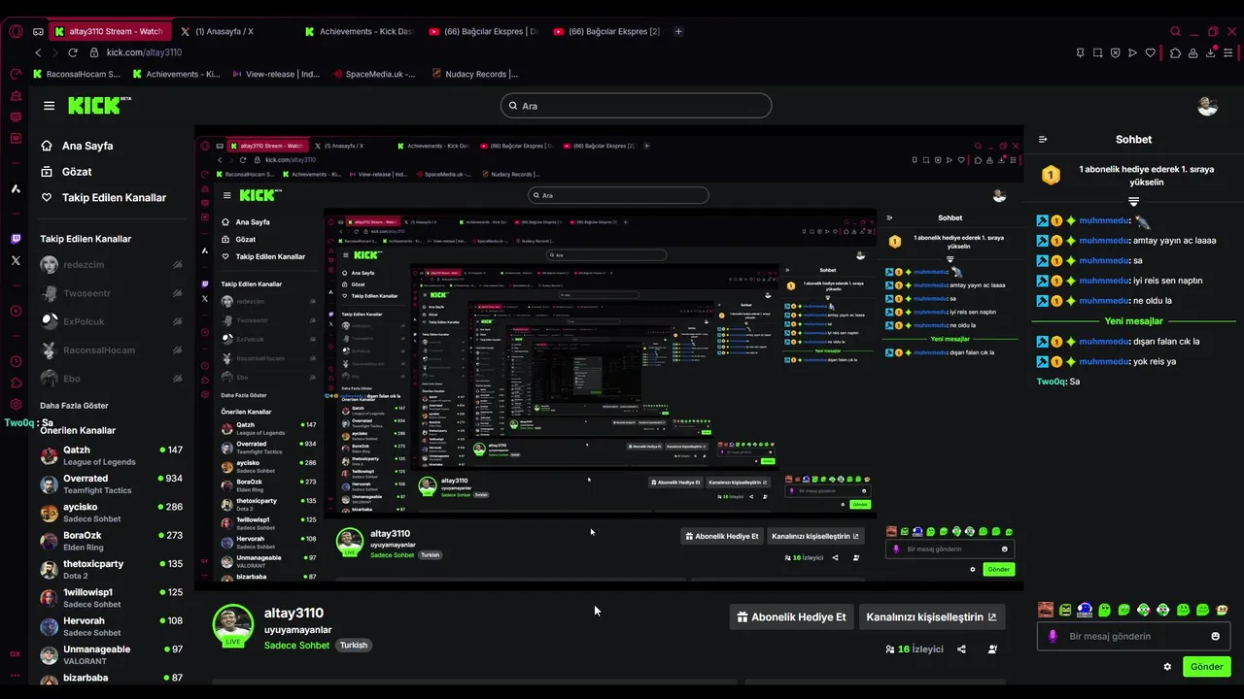Click the Abonelik Hediye Et button
Viewport: 1244px width, 699px height.
pos(791,616)
